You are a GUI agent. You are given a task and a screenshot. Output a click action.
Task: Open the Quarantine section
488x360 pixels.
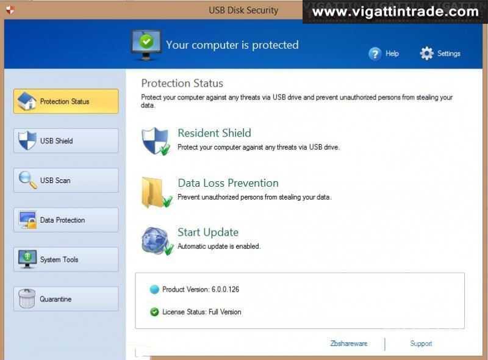pyautogui.click(x=66, y=299)
